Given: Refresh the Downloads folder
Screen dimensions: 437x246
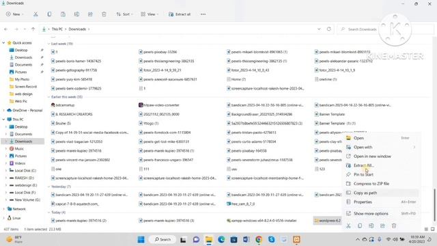Looking at the screenshot, I should point(329,29).
